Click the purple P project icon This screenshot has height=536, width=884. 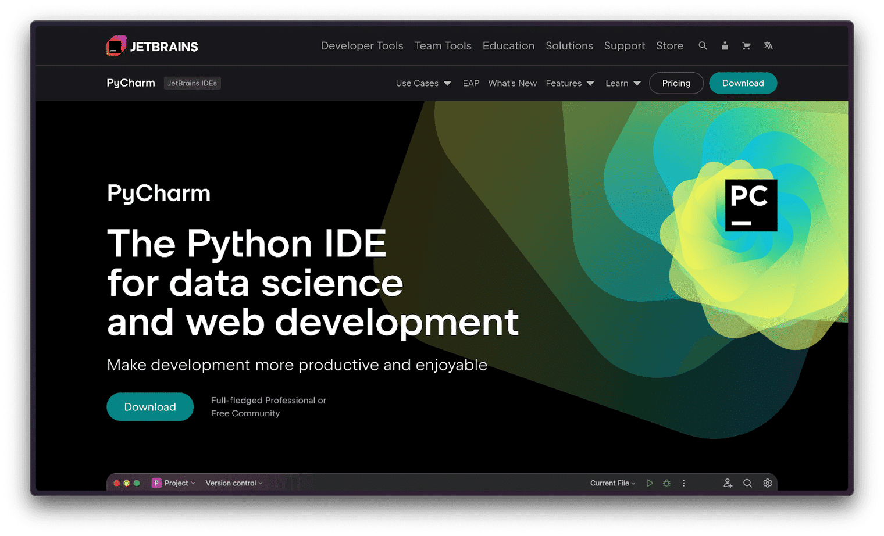(156, 483)
